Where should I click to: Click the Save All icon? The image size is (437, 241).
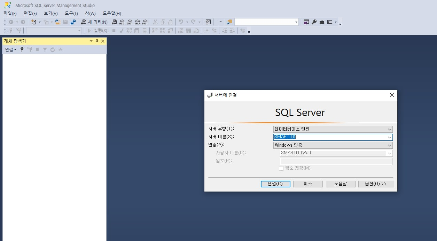tap(73, 22)
